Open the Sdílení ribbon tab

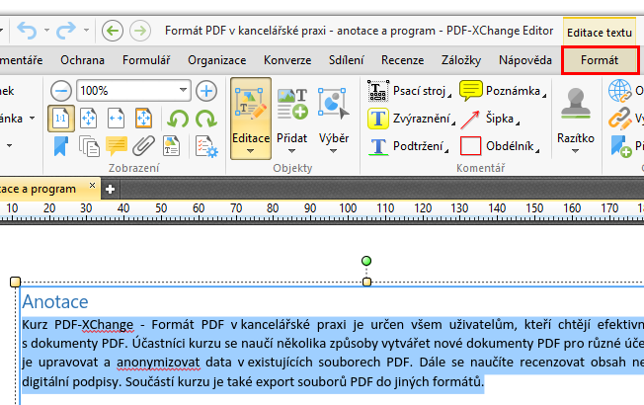346,60
